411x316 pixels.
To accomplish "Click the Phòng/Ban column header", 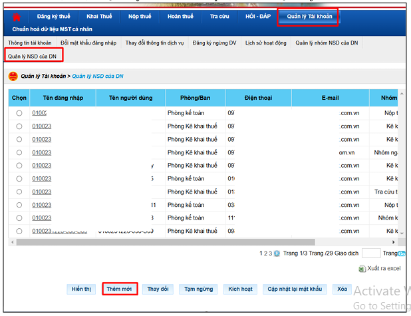I will point(196,98).
